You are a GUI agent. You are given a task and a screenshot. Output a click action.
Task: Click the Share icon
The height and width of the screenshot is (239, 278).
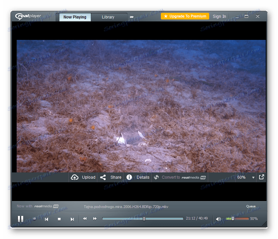[103, 177]
